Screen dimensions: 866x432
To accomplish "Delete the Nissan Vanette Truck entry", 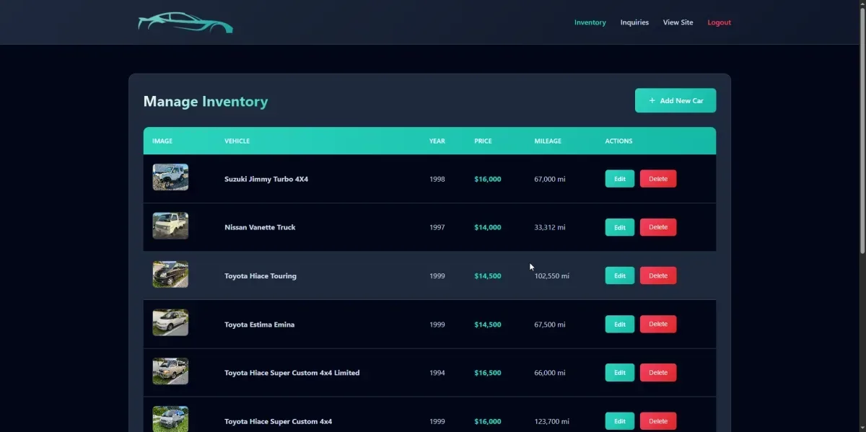I will click(x=657, y=227).
